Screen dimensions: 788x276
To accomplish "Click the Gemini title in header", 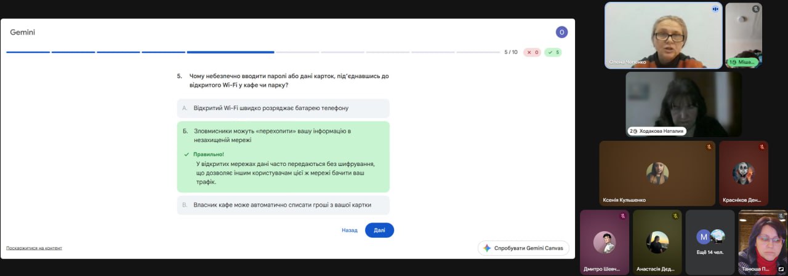I will [x=22, y=33].
